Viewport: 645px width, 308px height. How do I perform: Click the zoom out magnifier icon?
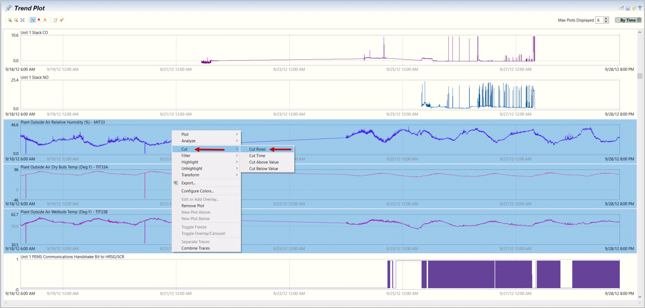coord(16,20)
